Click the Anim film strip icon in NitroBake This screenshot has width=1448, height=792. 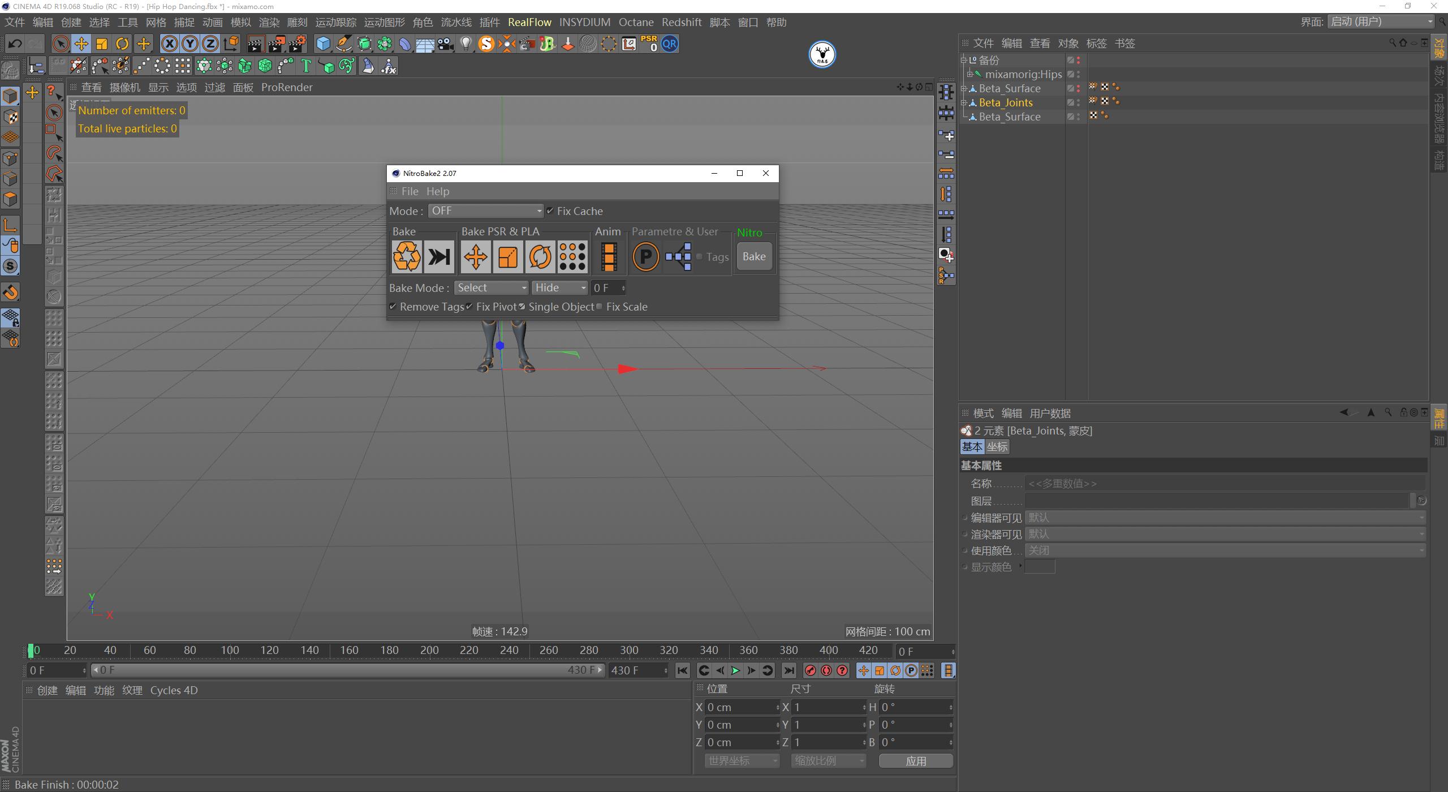pyautogui.click(x=609, y=256)
